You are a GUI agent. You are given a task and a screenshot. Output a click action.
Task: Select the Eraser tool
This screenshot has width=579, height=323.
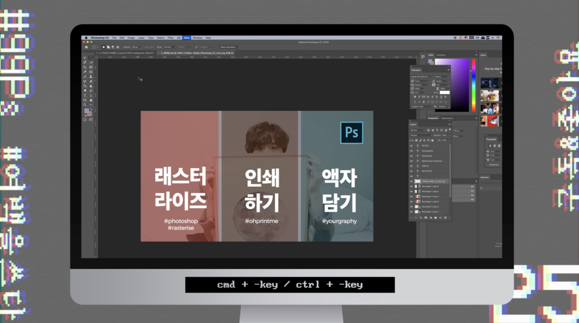(91, 81)
